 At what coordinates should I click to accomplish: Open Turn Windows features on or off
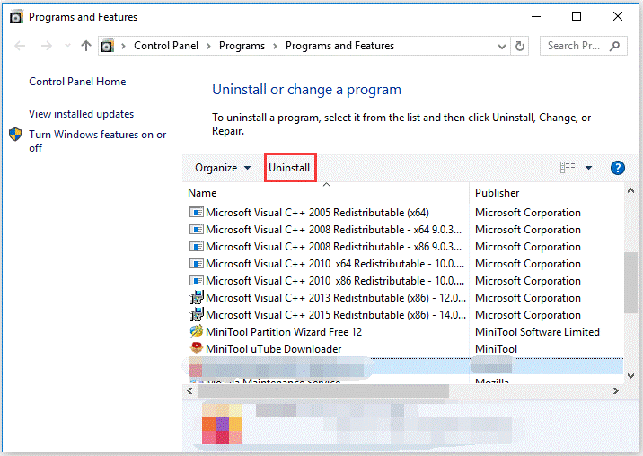coord(98,141)
